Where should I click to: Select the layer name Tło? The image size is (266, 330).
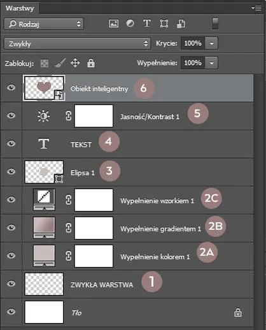click(x=76, y=313)
